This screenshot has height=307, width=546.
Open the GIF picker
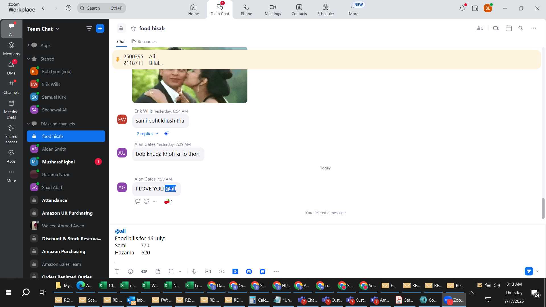[144, 271]
